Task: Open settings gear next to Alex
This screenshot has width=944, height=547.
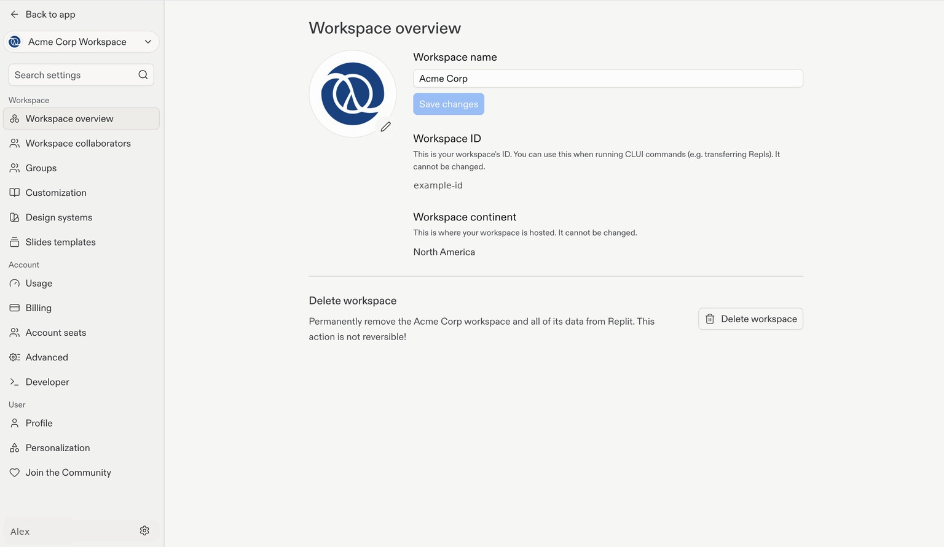Action: click(144, 530)
